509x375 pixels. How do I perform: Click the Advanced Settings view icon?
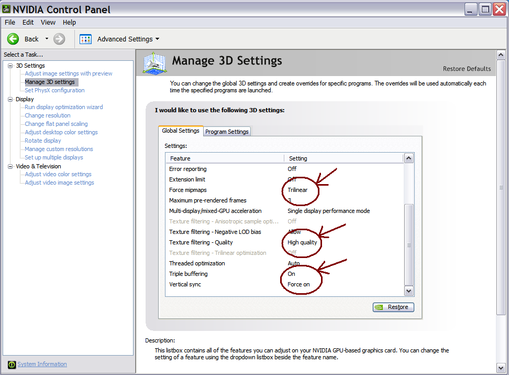86,39
